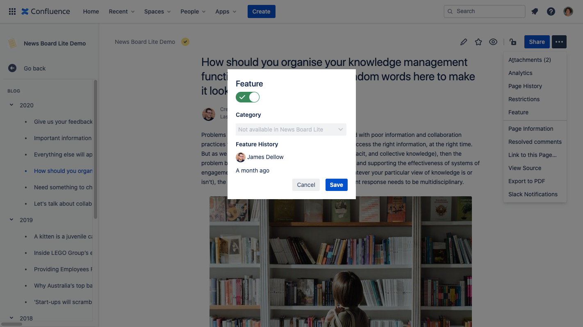
Task: Click the Confluence logo
Action: coord(46,11)
